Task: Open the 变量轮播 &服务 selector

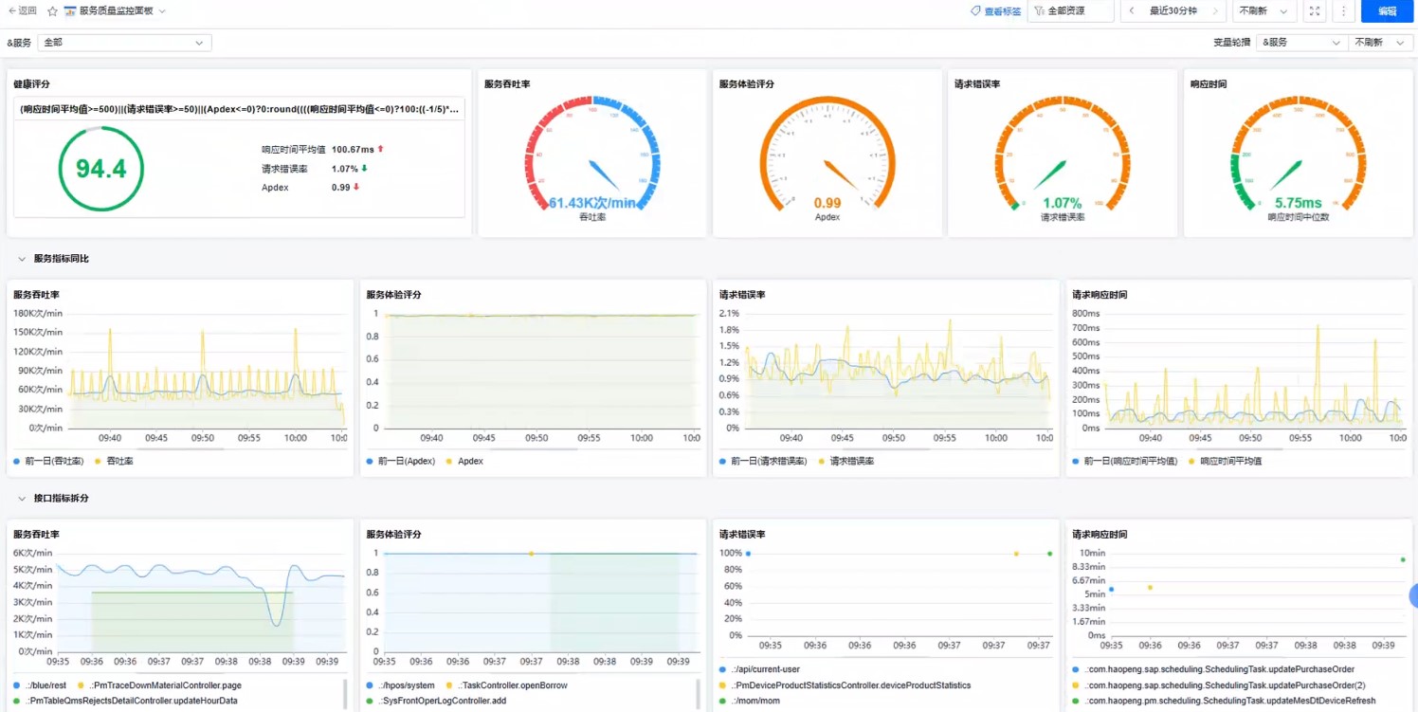Action: pyautogui.click(x=1303, y=43)
